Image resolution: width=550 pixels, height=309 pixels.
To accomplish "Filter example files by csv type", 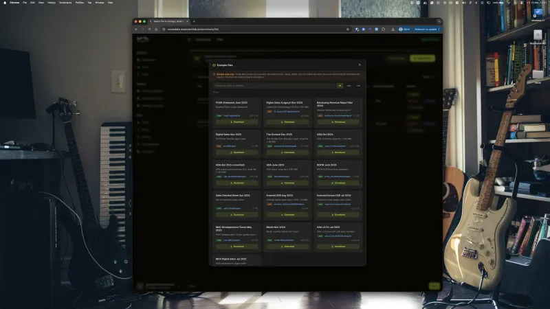I will [x=349, y=86].
